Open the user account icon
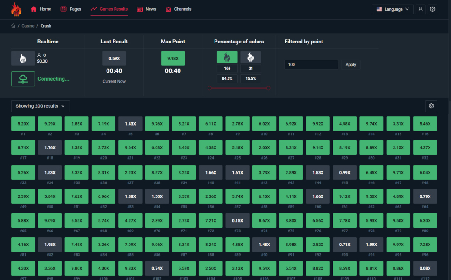 (x=421, y=9)
